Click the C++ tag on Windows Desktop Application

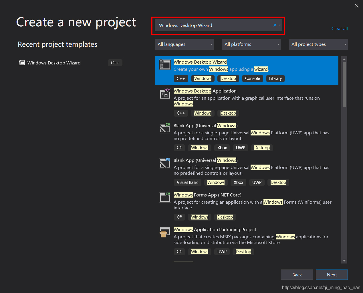pos(181,113)
